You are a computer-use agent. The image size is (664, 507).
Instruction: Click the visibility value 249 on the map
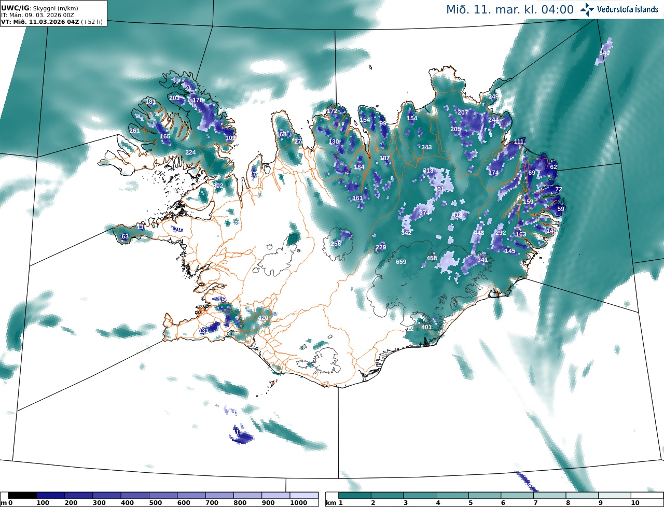[x=493, y=96]
